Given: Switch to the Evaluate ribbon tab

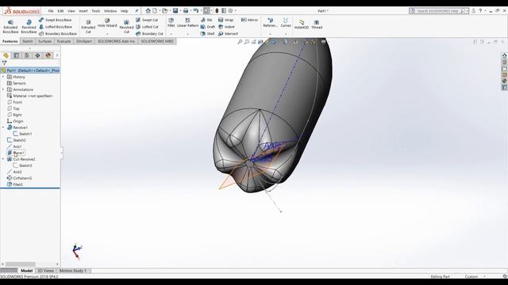Looking at the screenshot, I should (63, 41).
